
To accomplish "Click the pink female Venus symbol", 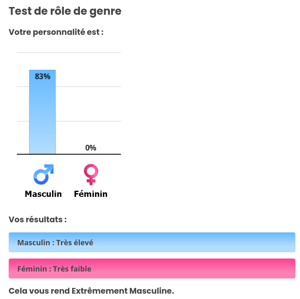I will point(91,174).
